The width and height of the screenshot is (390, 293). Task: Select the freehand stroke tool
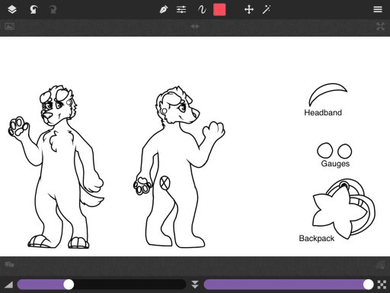(202, 10)
